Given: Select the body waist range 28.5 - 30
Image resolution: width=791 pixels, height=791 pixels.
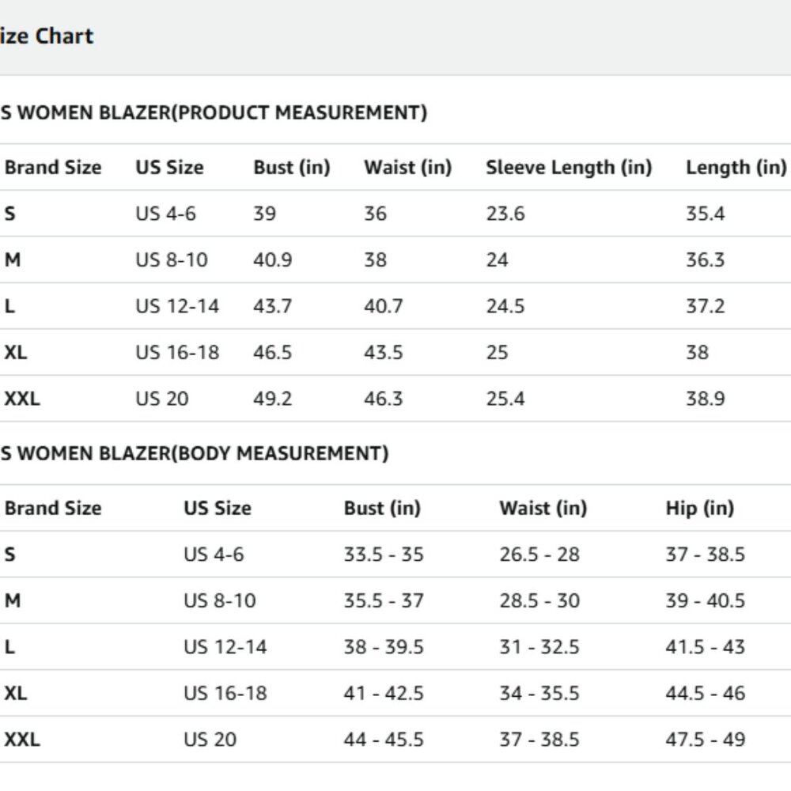Looking at the screenshot, I should tap(539, 601).
